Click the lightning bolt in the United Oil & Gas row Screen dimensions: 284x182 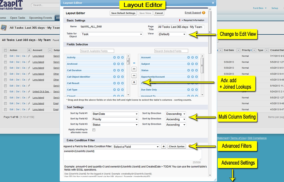(x=29, y=92)
